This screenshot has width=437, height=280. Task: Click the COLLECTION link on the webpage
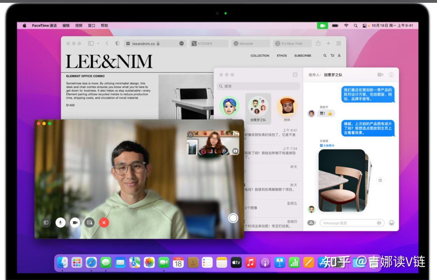(260, 55)
